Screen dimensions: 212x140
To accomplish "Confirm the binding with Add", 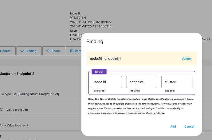I will 173,126.
